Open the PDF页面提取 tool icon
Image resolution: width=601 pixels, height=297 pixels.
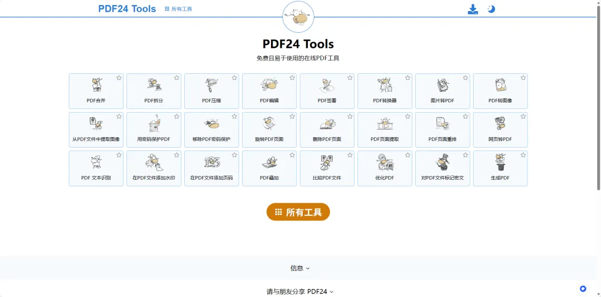coord(385,123)
